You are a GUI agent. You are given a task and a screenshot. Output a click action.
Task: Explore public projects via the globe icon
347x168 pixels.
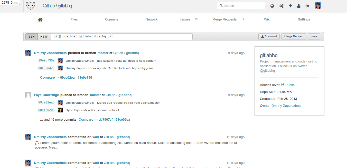click(272, 6)
